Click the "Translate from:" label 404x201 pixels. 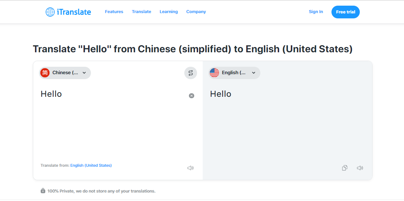coord(55,165)
